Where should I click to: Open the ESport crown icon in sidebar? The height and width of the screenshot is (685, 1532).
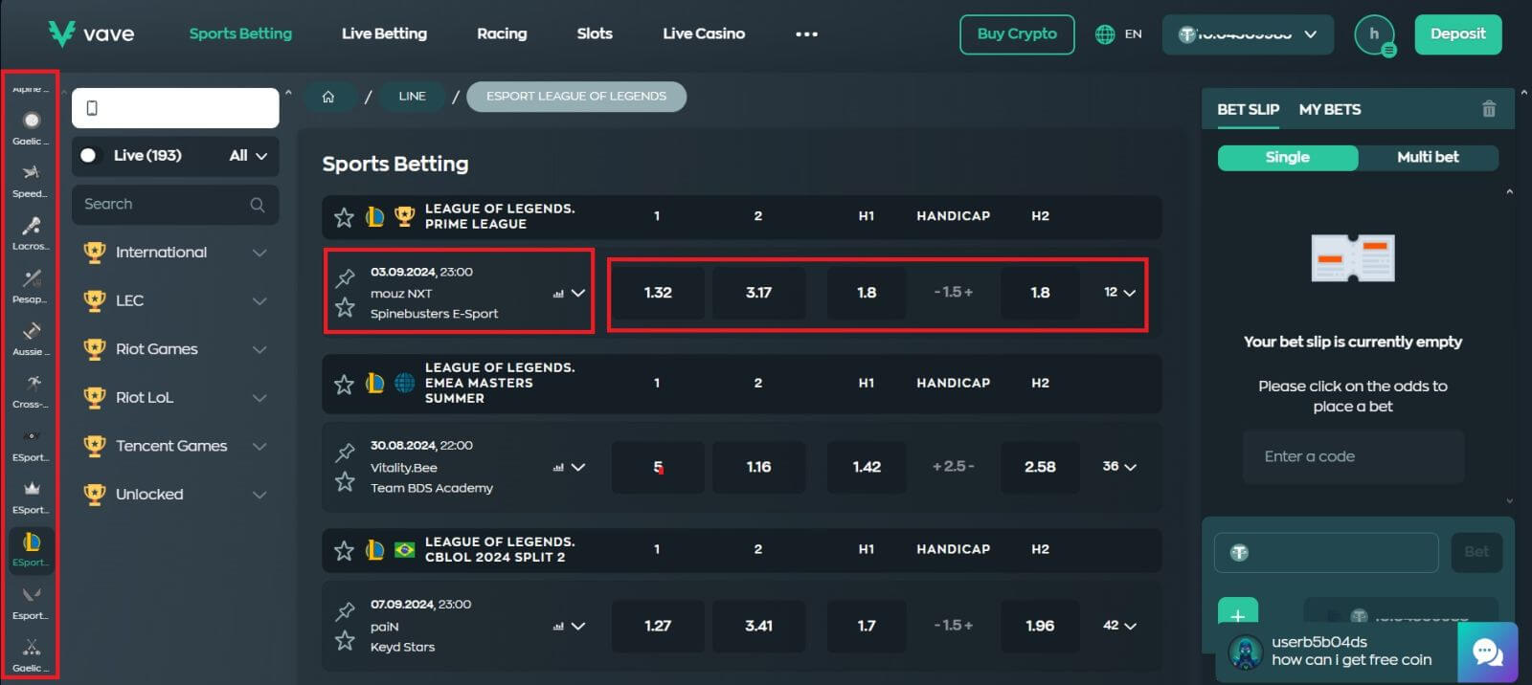(32, 489)
